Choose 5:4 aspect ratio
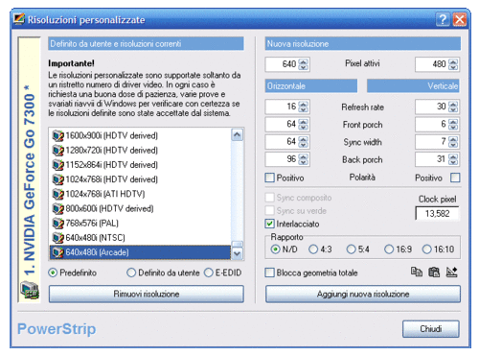Viewport: 479px width, 356px height. [351, 249]
